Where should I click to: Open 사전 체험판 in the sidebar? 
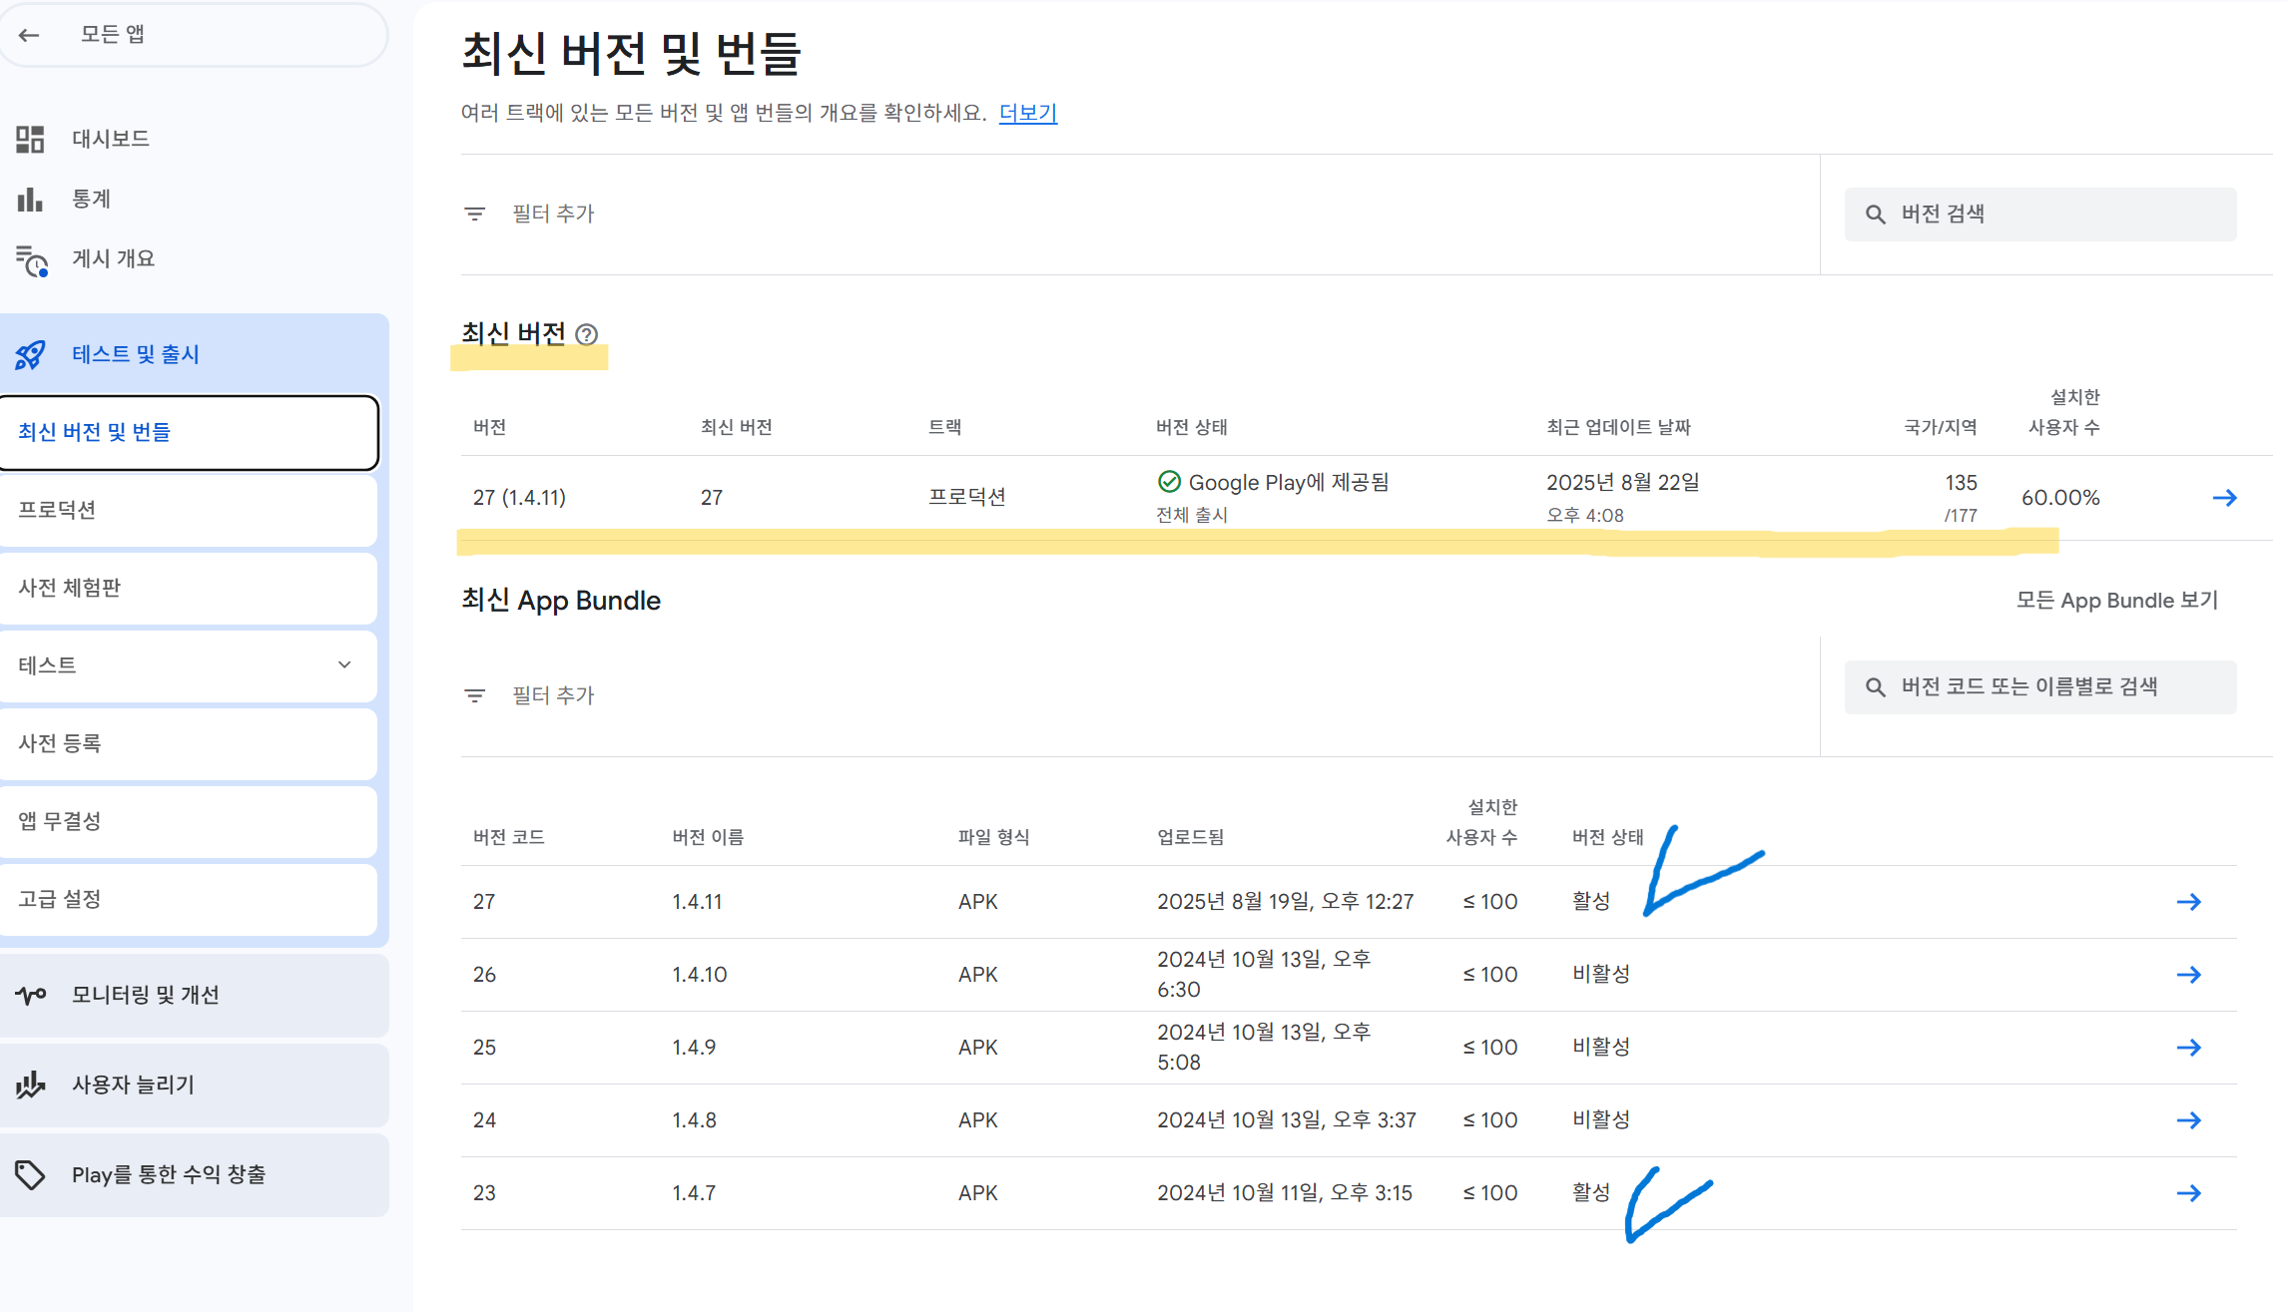[x=70, y=588]
